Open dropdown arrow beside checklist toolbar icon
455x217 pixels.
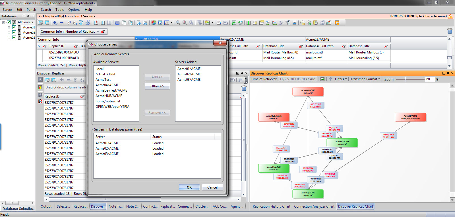pos(171,23)
